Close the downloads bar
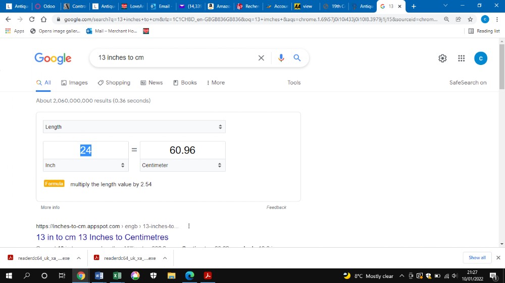Viewport: 505px width, 283px height. [x=498, y=258]
